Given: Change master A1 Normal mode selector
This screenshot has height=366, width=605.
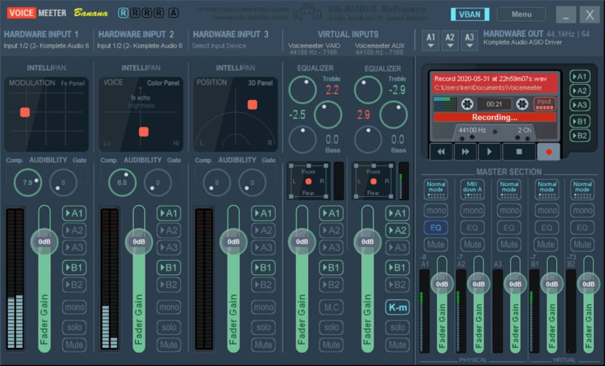Looking at the screenshot, I should (436, 189).
